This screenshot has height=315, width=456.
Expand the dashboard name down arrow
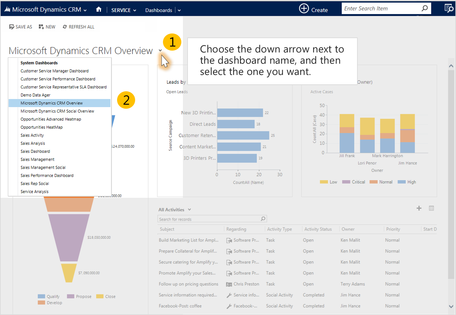click(x=160, y=51)
